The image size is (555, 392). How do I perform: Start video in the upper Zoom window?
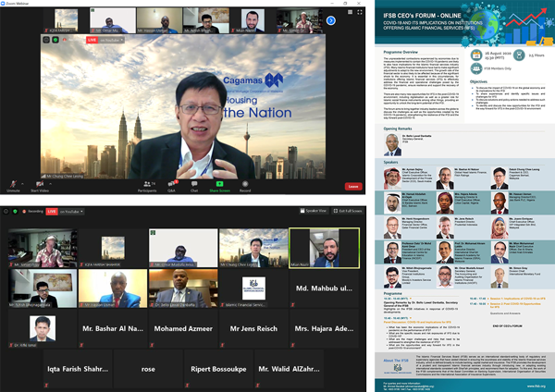(x=40, y=186)
